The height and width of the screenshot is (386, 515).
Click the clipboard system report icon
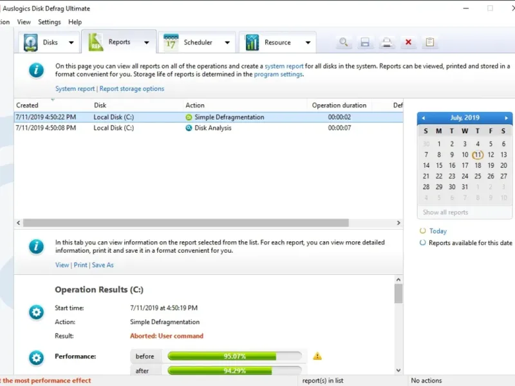tap(430, 42)
